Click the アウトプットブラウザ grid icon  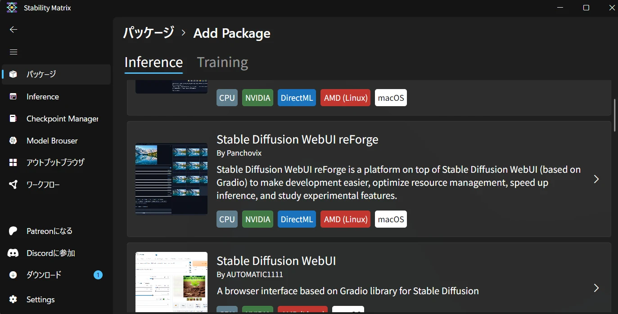pyautogui.click(x=13, y=162)
